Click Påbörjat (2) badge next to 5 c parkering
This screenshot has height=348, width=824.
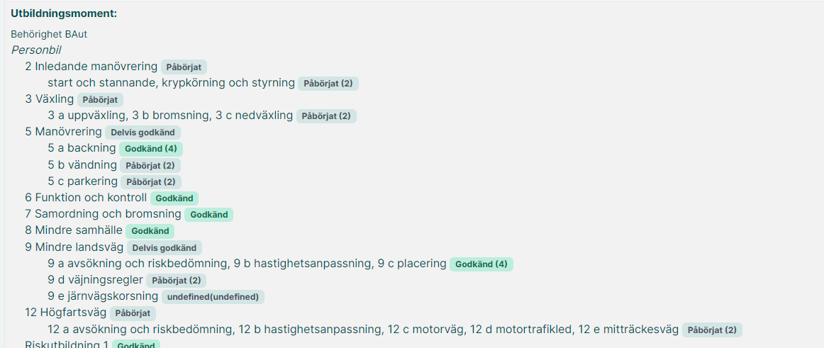(151, 182)
